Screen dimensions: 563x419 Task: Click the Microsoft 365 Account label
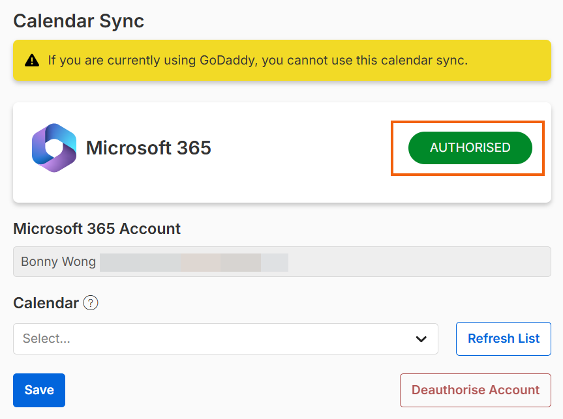97,229
